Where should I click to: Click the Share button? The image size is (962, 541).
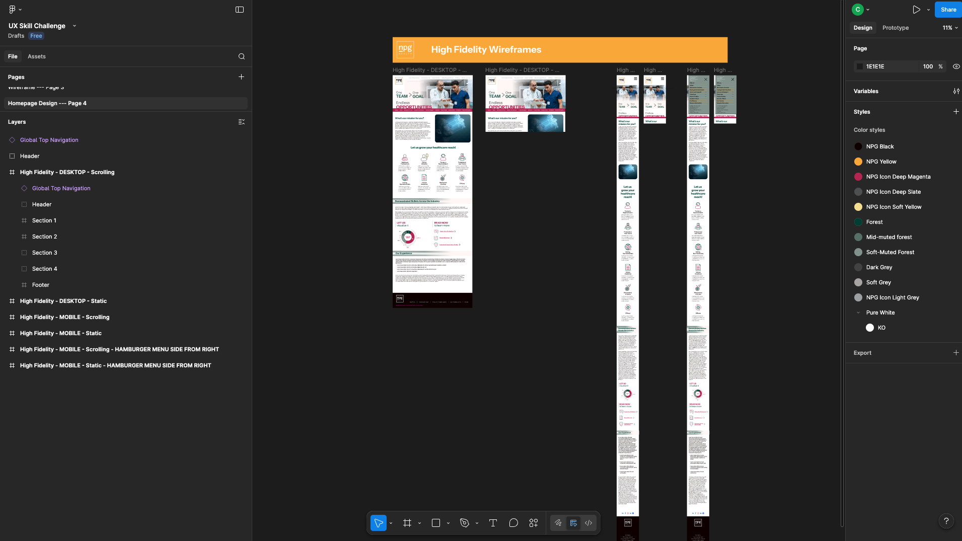(x=948, y=9)
